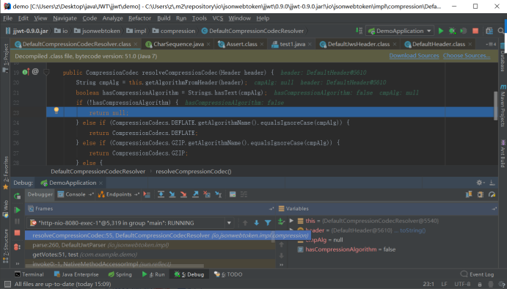Click the resolveCompressionCodec() editor breadcrumb
The width and height of the screenshot is (507, 289).
tap(194, 172)
